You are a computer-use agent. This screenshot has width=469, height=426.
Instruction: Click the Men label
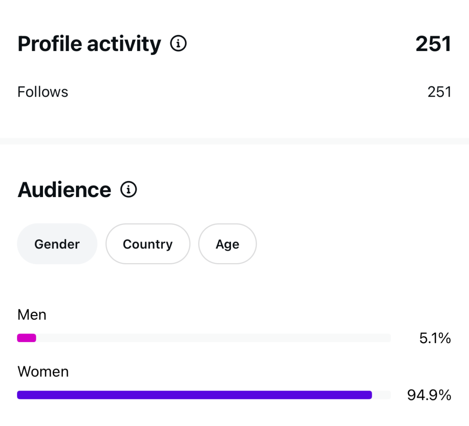(32, 315)
